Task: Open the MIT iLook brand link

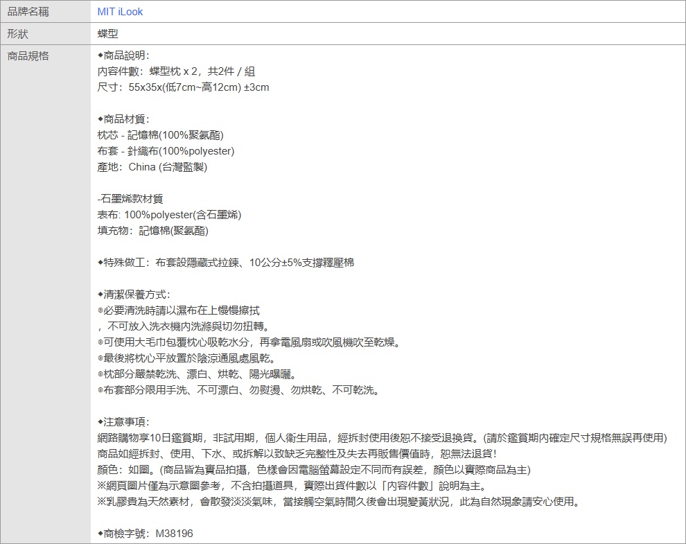Action: pyautogui.click(x=120, y=12)
